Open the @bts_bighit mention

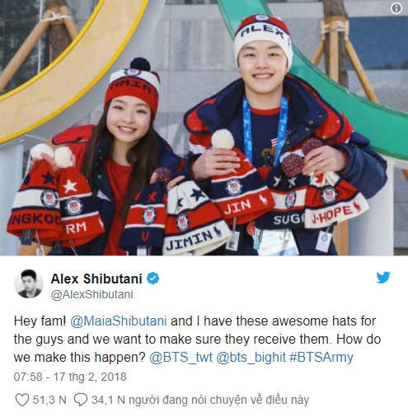(251, 358)
